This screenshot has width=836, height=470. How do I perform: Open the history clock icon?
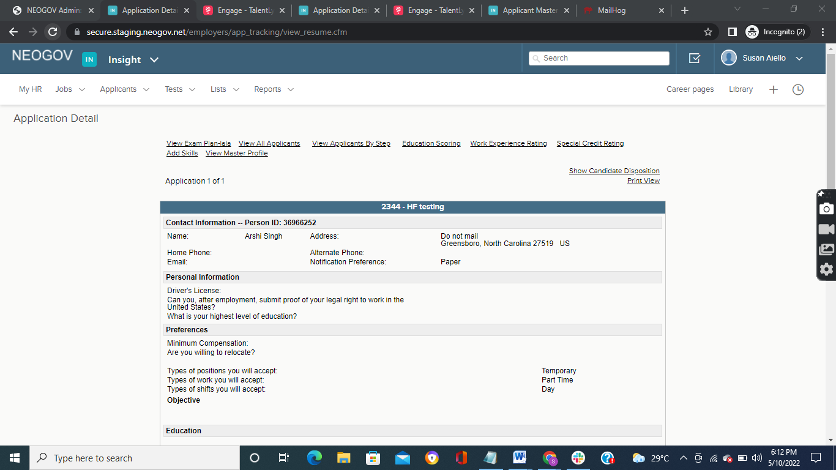pyautogui.click(x=798, y=89)
